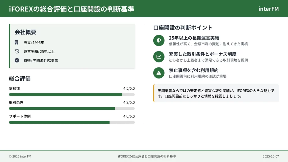Click the yellow-bordered note about 老舗業者
Screen dimensions: 288x162
(x=216, y=93)
